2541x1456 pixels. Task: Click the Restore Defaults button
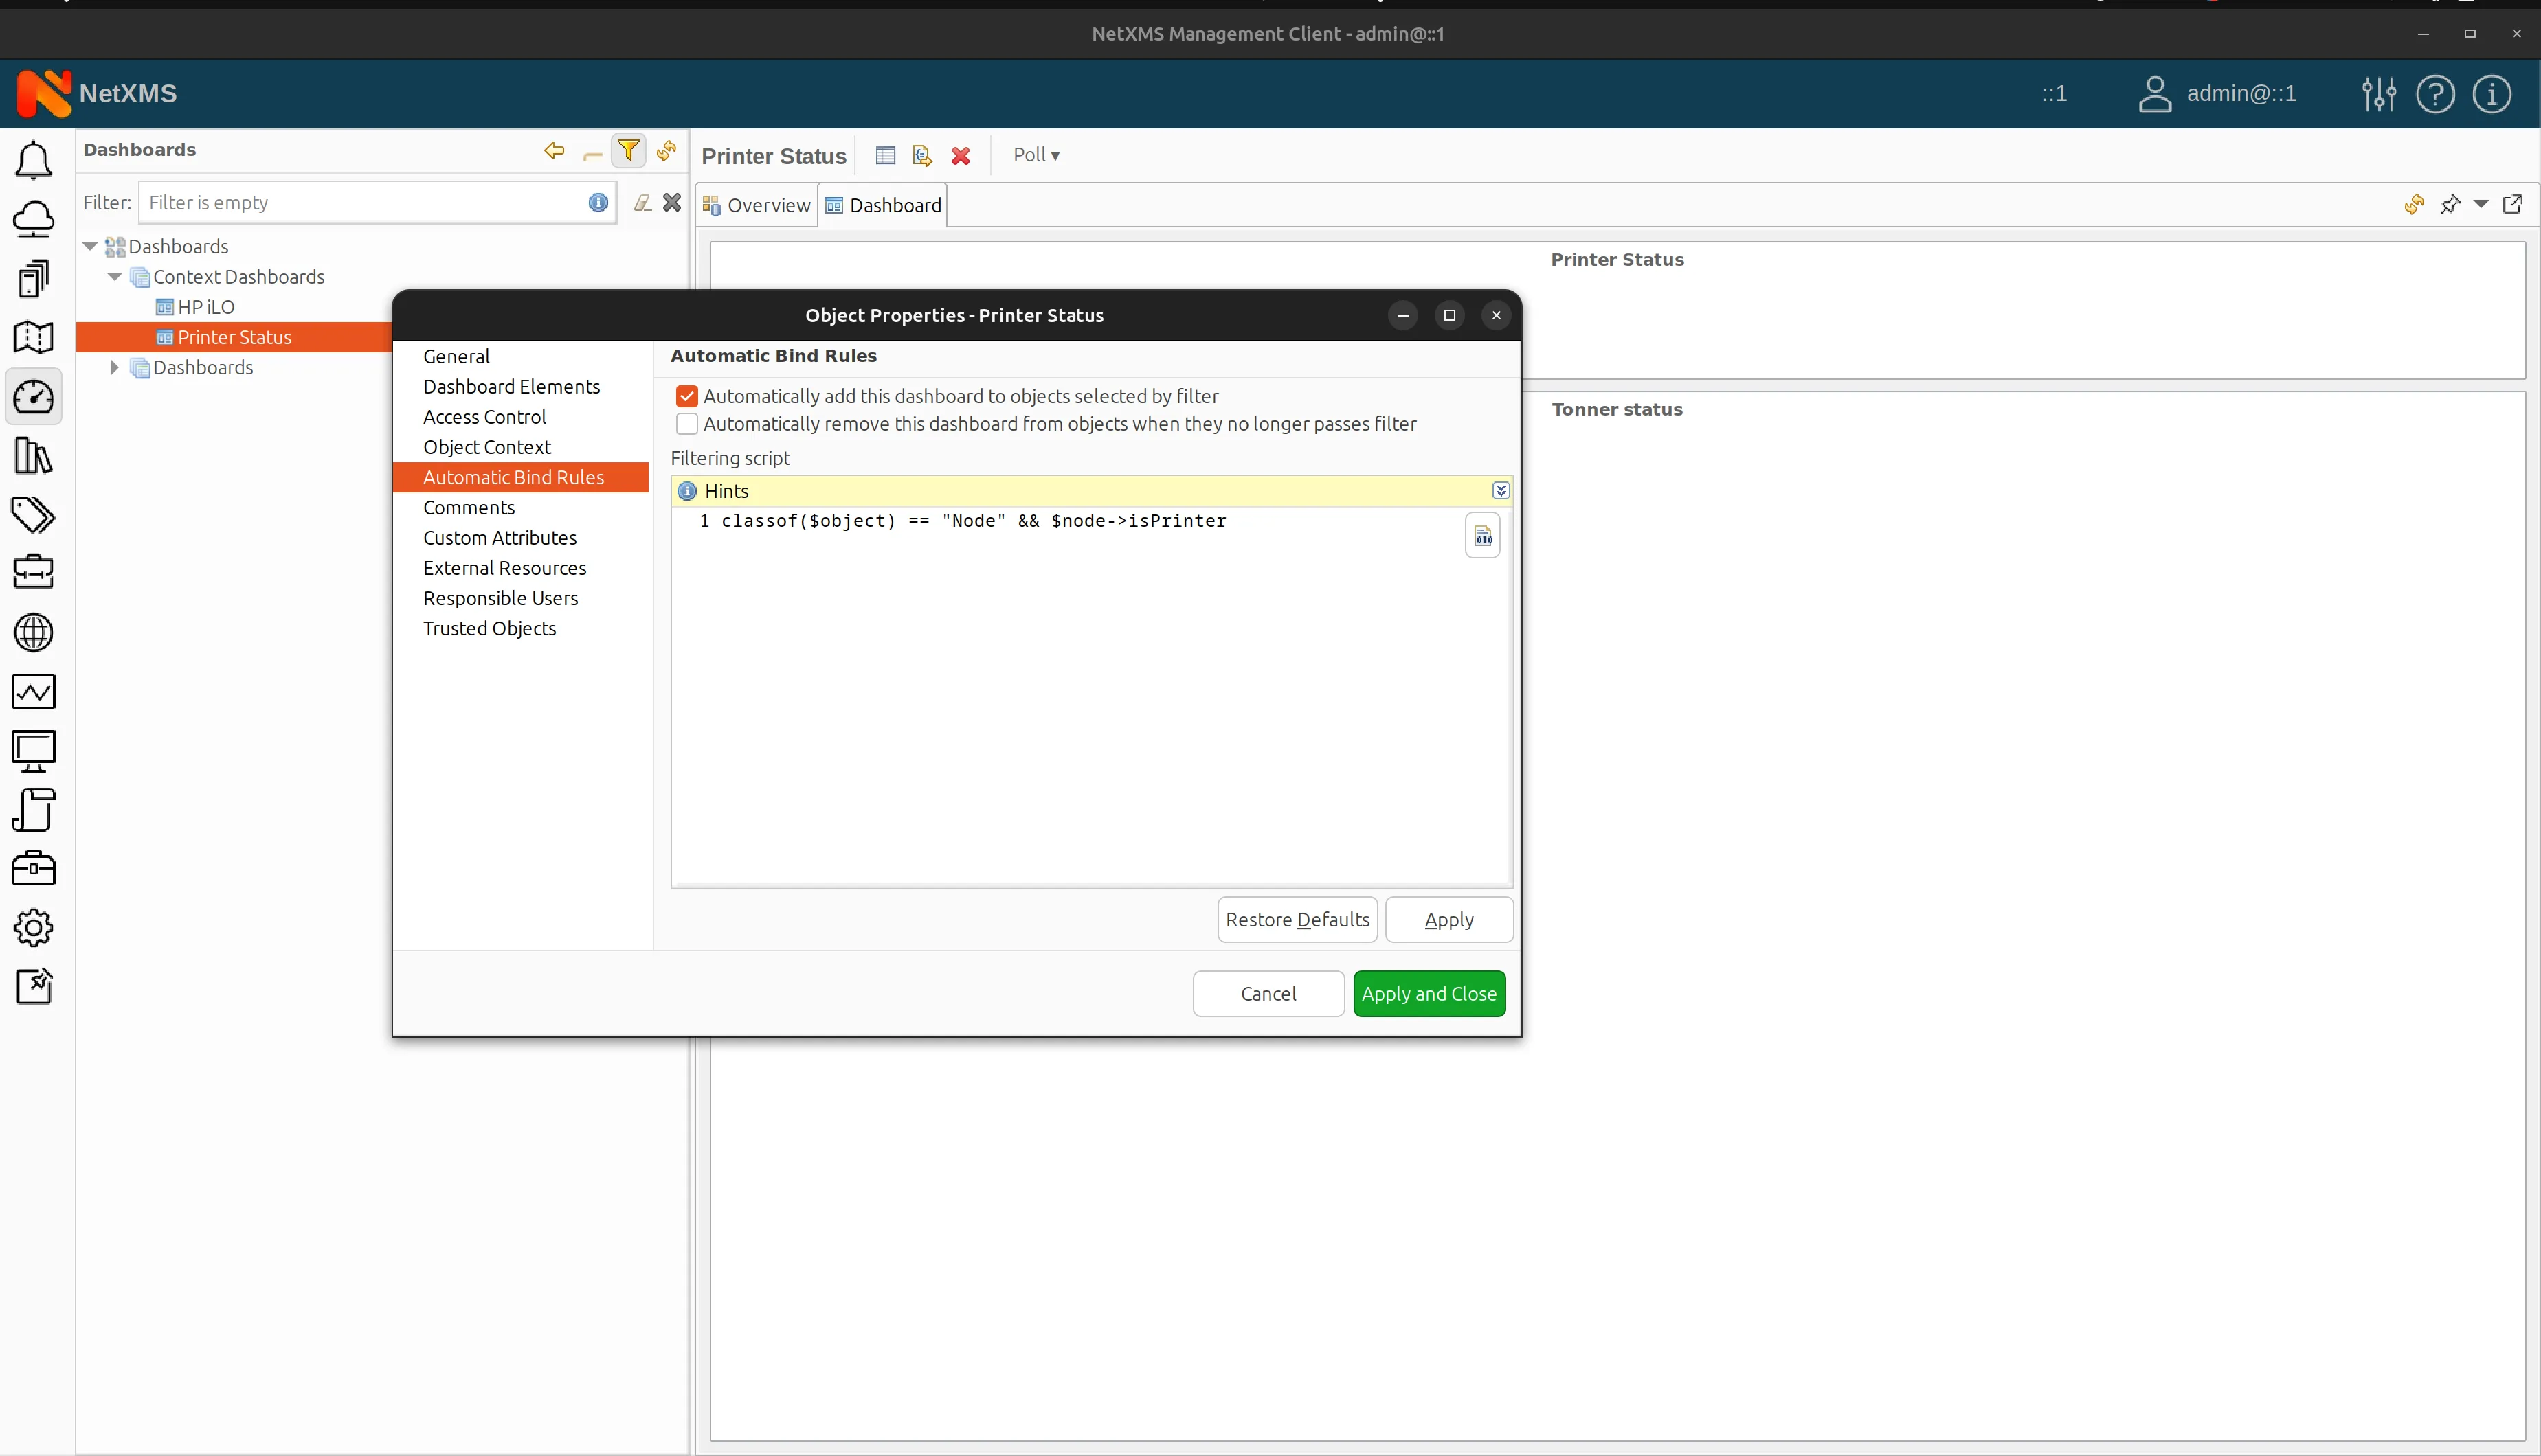click(x=1297, y=919)
